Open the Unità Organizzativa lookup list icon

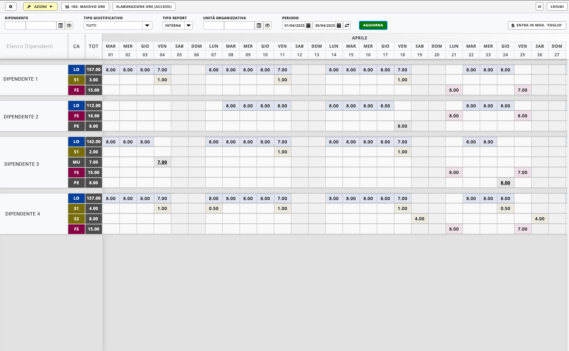(259, 25)
